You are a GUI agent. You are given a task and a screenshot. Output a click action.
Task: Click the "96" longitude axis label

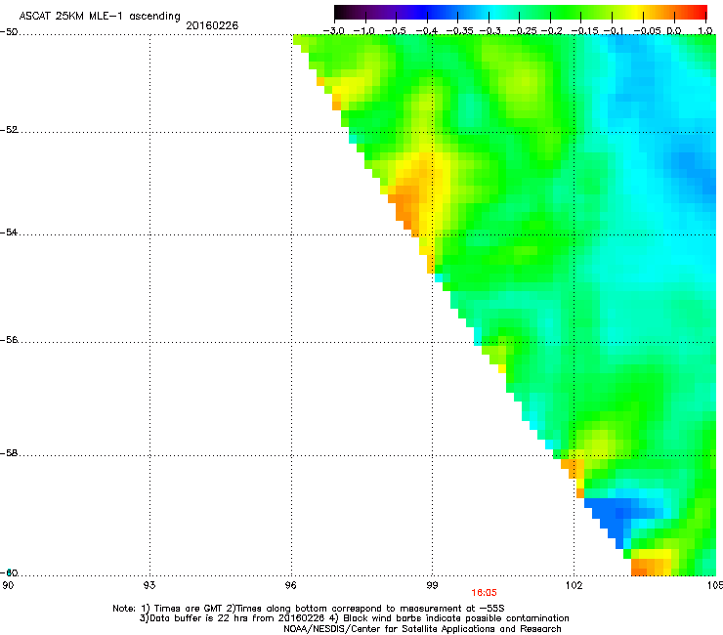[291, 585]
